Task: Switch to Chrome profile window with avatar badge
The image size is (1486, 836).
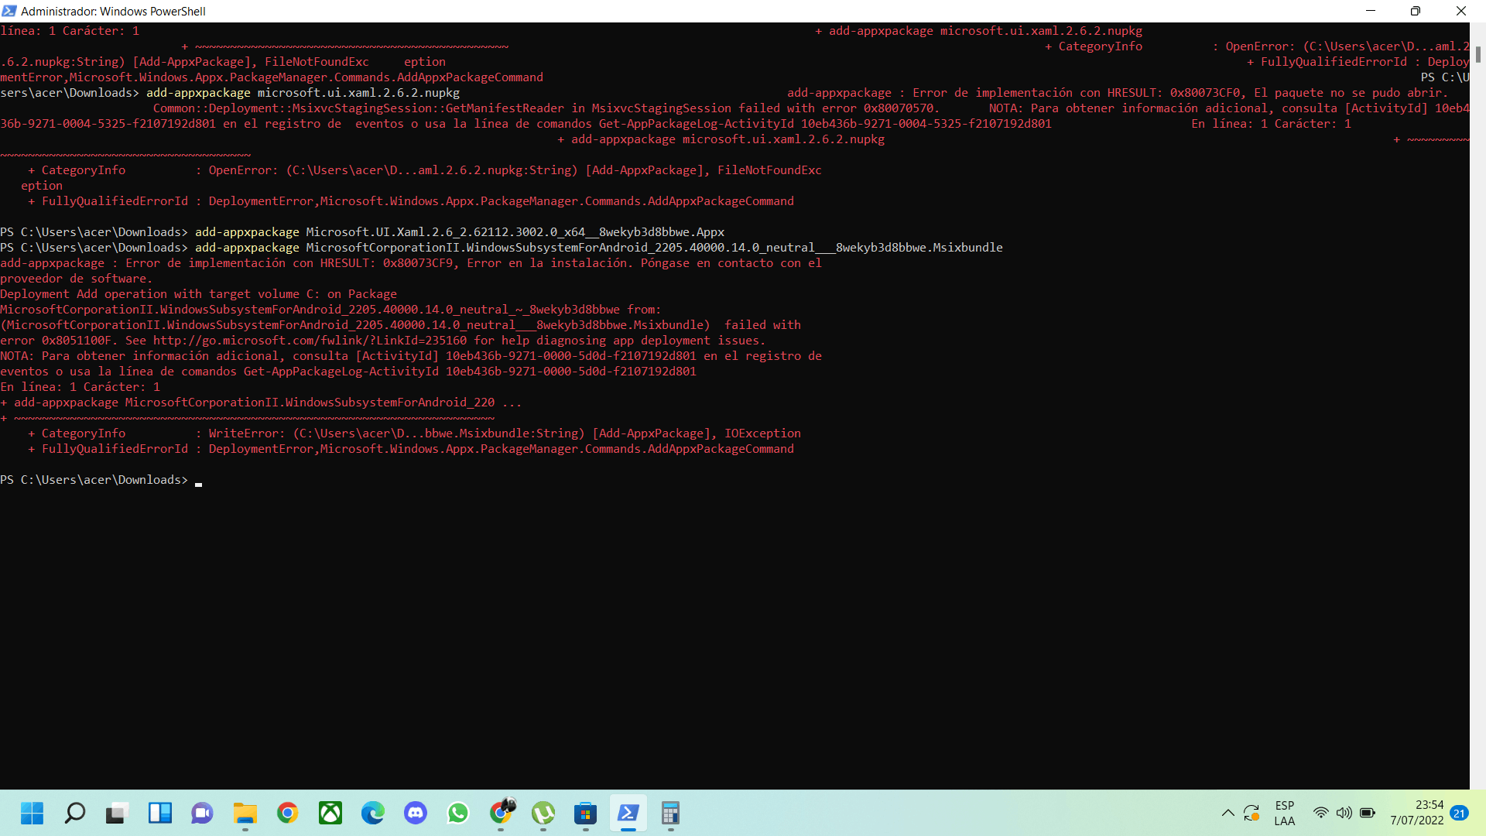Action: point(502,813)
